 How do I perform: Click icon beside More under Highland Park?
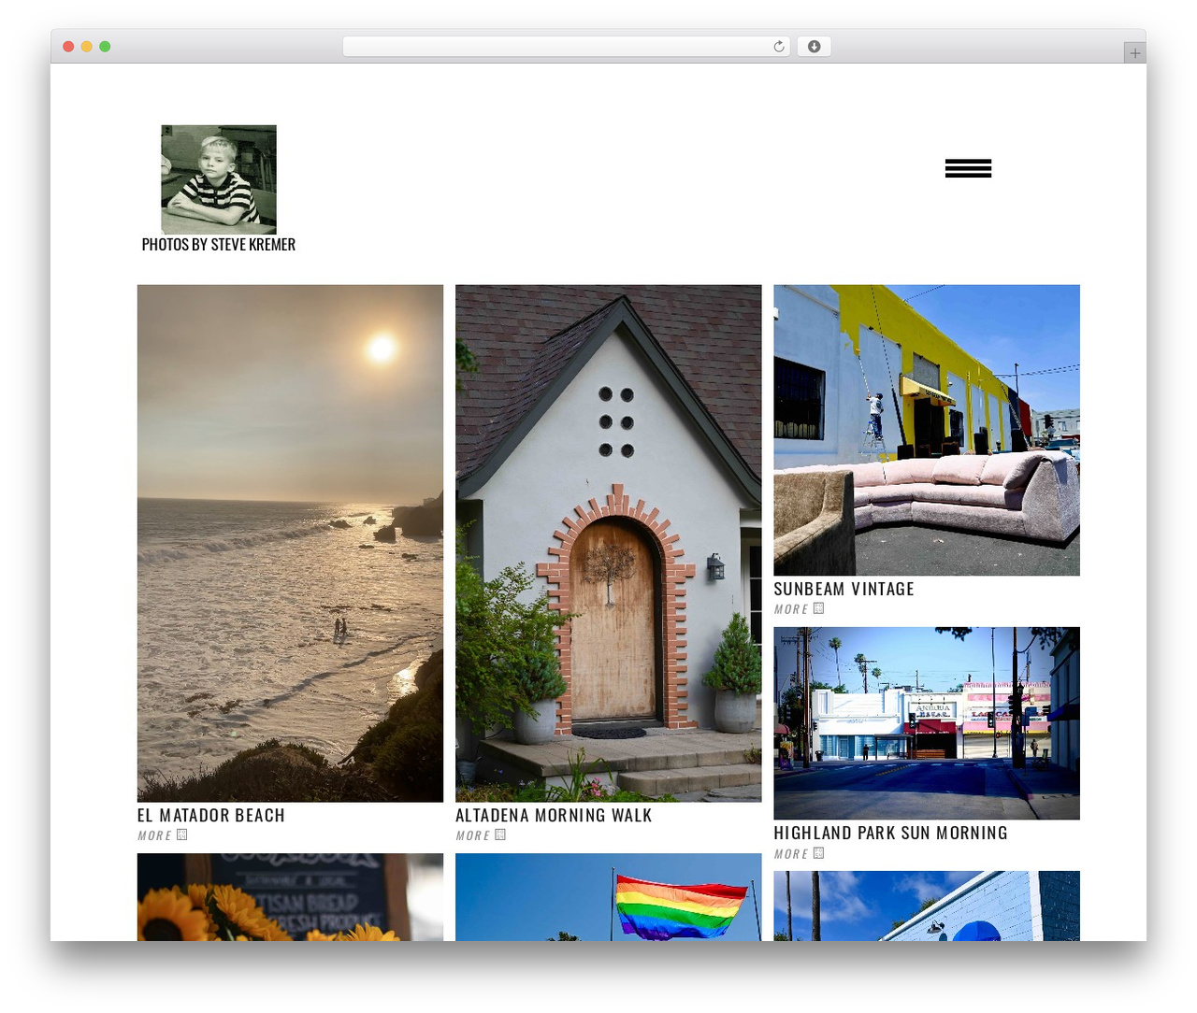tap(818, 853)
